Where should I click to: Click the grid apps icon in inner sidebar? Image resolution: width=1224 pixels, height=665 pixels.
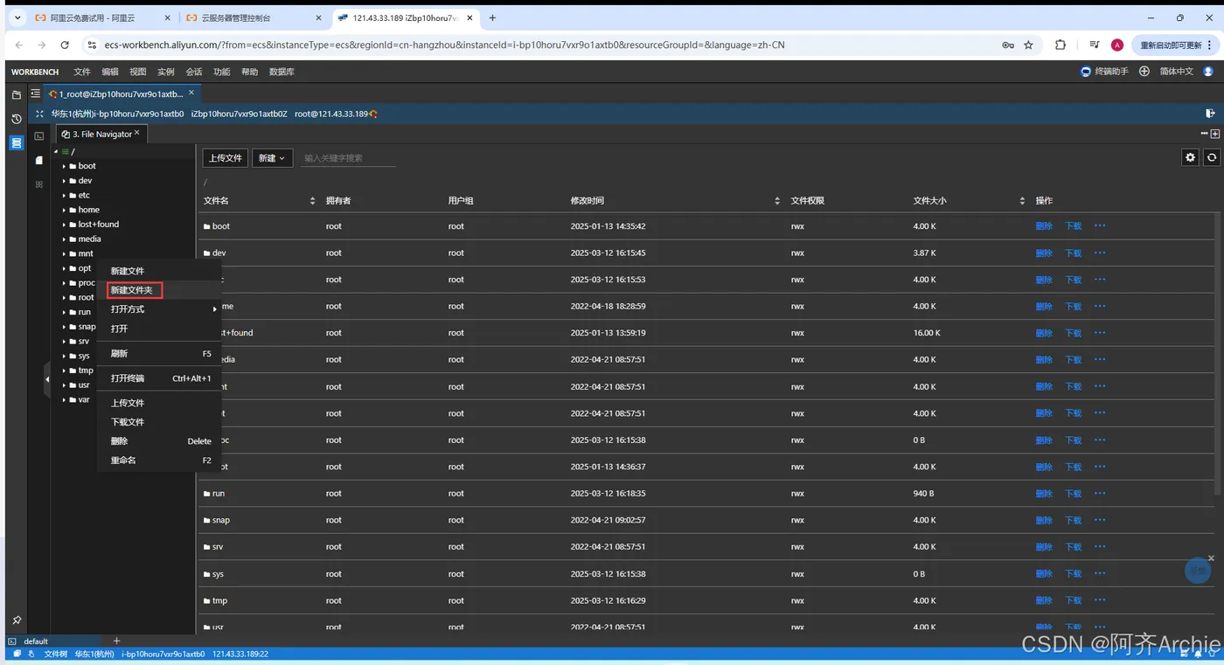(x=38, y=184)
